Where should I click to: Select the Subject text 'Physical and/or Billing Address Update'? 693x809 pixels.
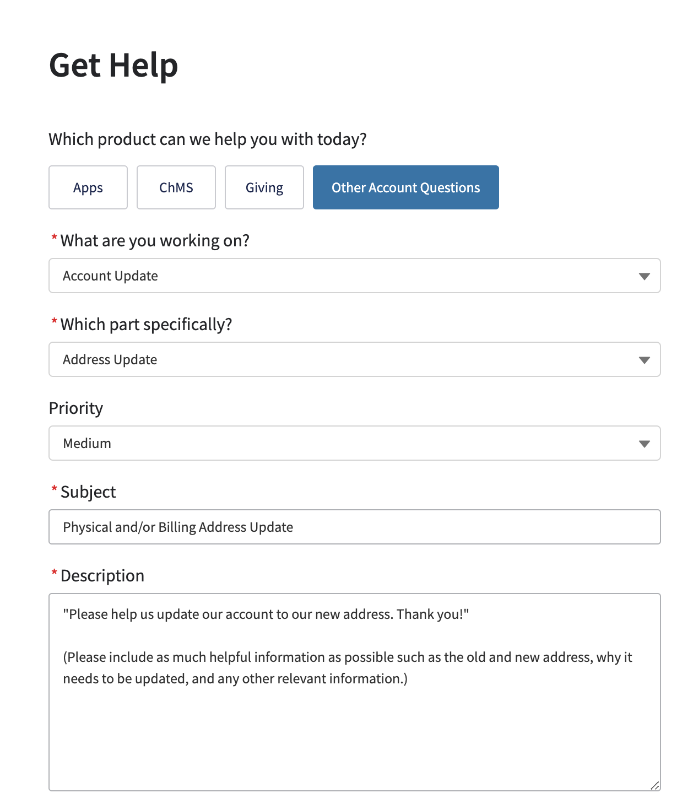[177, 527]
